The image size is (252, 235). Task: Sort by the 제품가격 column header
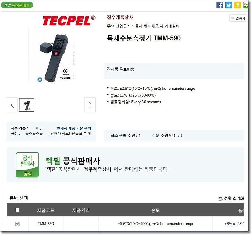pos(81,210)
